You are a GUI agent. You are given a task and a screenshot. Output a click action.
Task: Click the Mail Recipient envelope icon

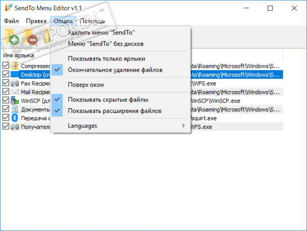[15, 92]
